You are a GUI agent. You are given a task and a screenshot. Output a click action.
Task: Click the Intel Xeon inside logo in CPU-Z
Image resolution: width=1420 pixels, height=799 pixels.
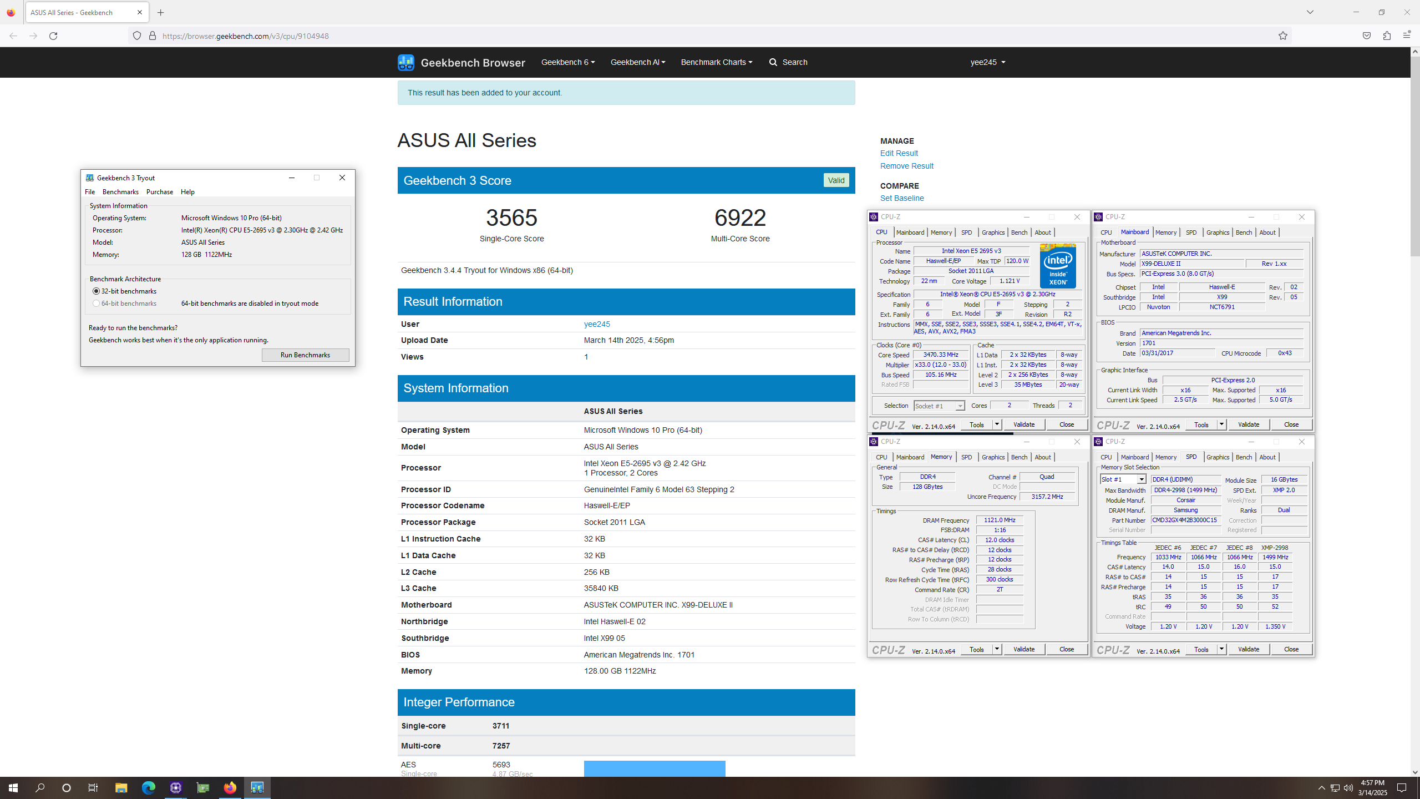(x=1058, y=266)
